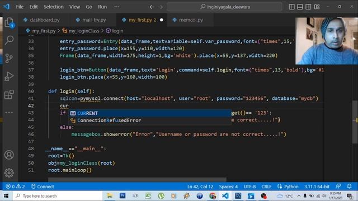Click the inginiyagala_deewara command center search
Screen dimensions: 358x201
click(225, 7)
